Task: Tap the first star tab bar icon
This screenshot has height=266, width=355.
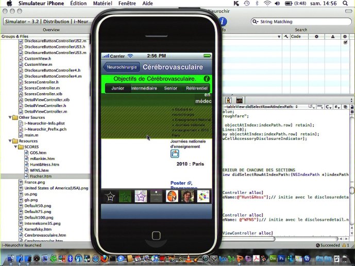Action: (110, 197)
